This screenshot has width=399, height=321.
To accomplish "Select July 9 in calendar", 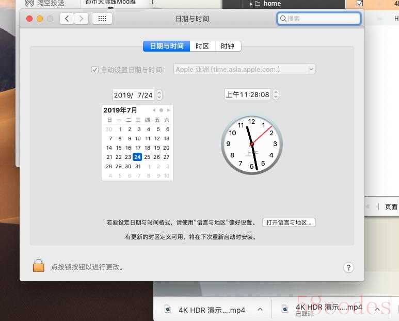I will 130,139.
